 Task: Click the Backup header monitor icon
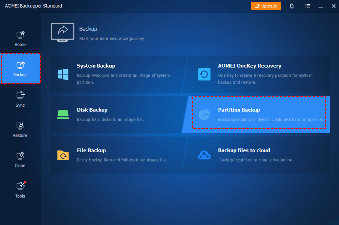point(62,32)
